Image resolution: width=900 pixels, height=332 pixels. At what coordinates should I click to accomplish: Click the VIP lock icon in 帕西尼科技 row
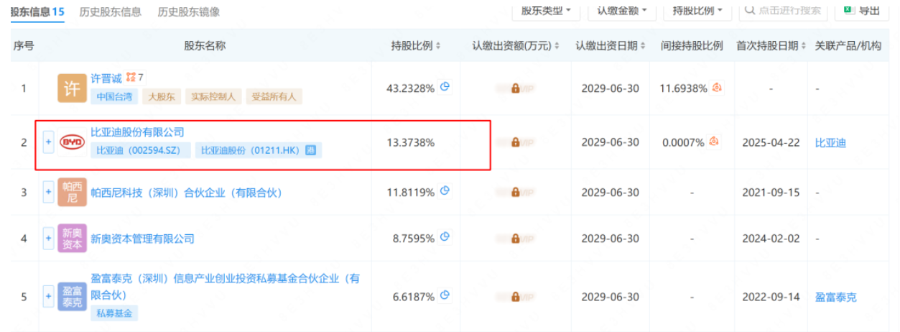point(515,193)
